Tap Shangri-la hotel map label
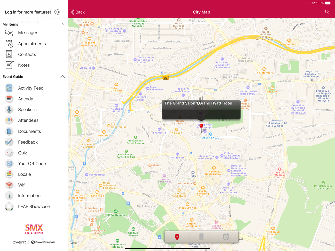This screenshot has width=335, height=251. pos(159,133)
